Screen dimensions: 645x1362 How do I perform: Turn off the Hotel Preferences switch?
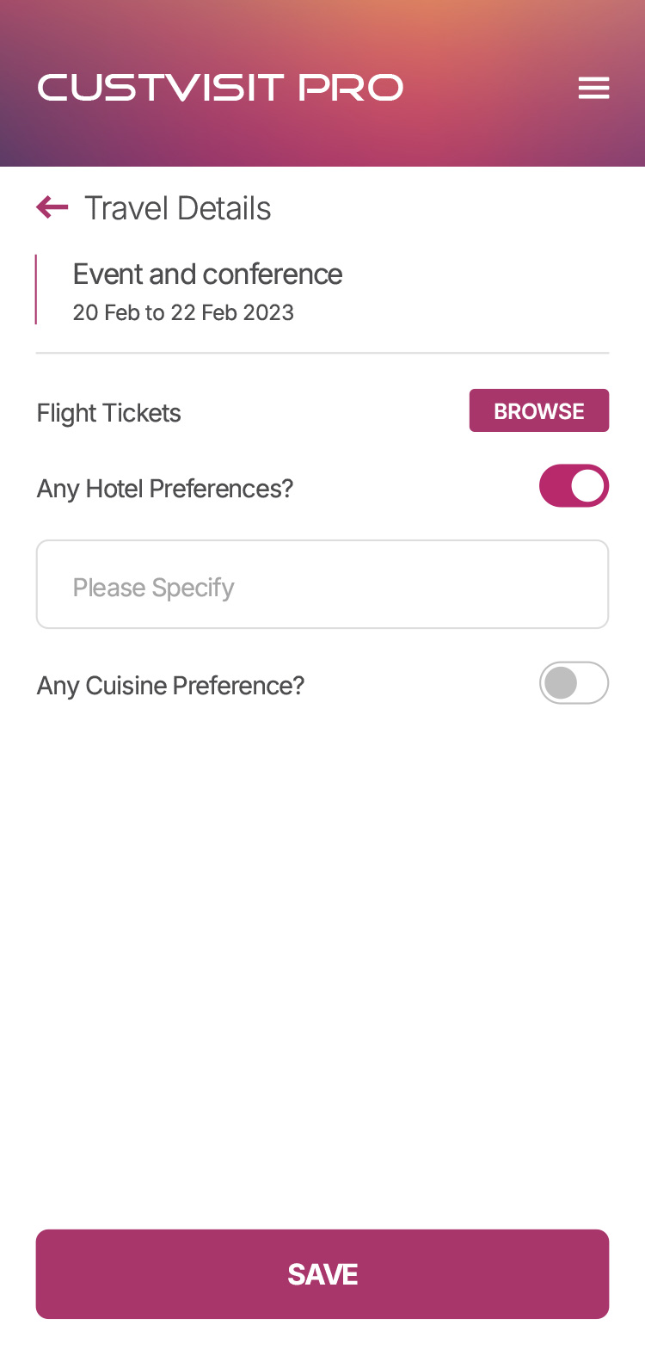574,486
